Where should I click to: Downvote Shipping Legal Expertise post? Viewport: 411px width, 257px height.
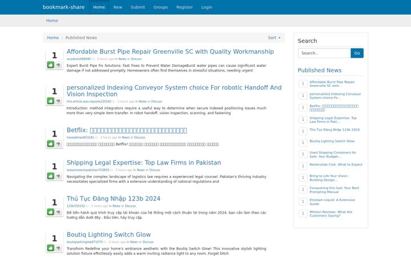[58, 176]
